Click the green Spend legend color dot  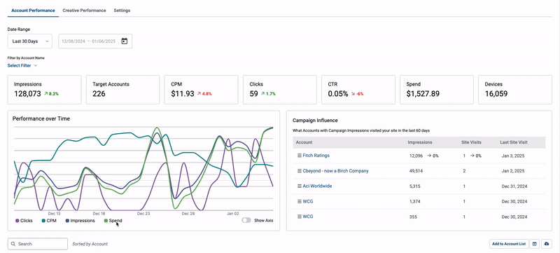coord(106,221)
